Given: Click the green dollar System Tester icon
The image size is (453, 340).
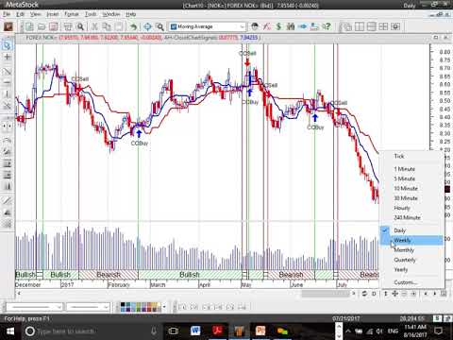Looking at the screenshot, I should coord(278,26).
